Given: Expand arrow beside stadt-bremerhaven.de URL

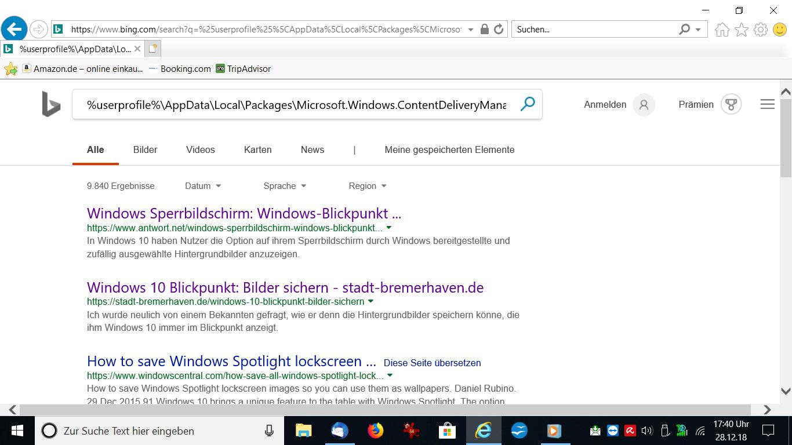Looking at the screenshot, I should [370, 301].
